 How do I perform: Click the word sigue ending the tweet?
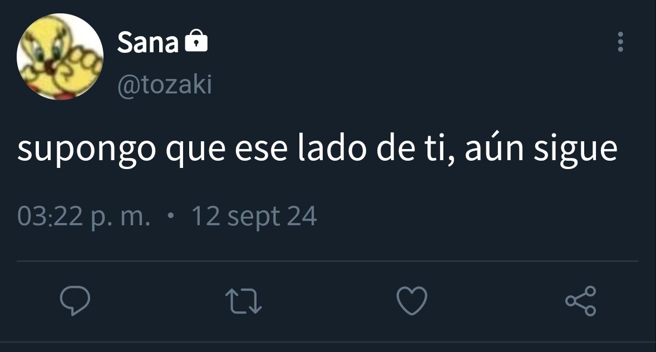click(x=575, y=150)
